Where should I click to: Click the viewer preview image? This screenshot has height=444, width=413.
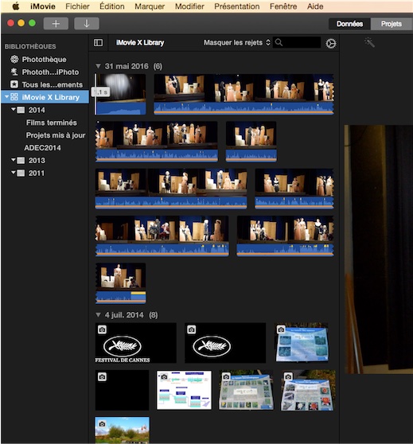[379, 249]
